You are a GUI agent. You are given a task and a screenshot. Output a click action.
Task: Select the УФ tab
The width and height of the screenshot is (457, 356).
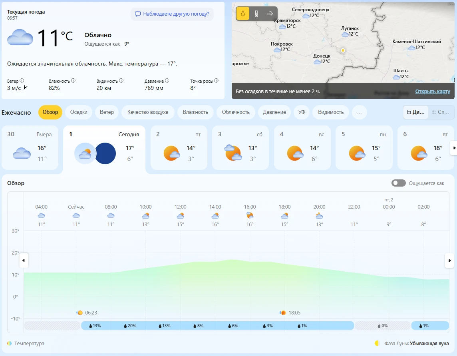tap(302, 112)
